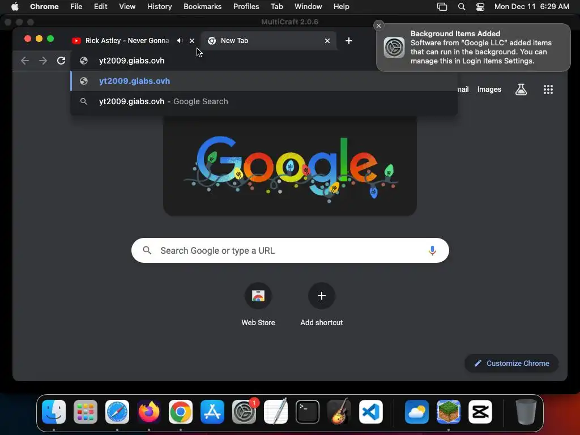
Task: Open Spotlight search in the menu bar
Action: 461,6
